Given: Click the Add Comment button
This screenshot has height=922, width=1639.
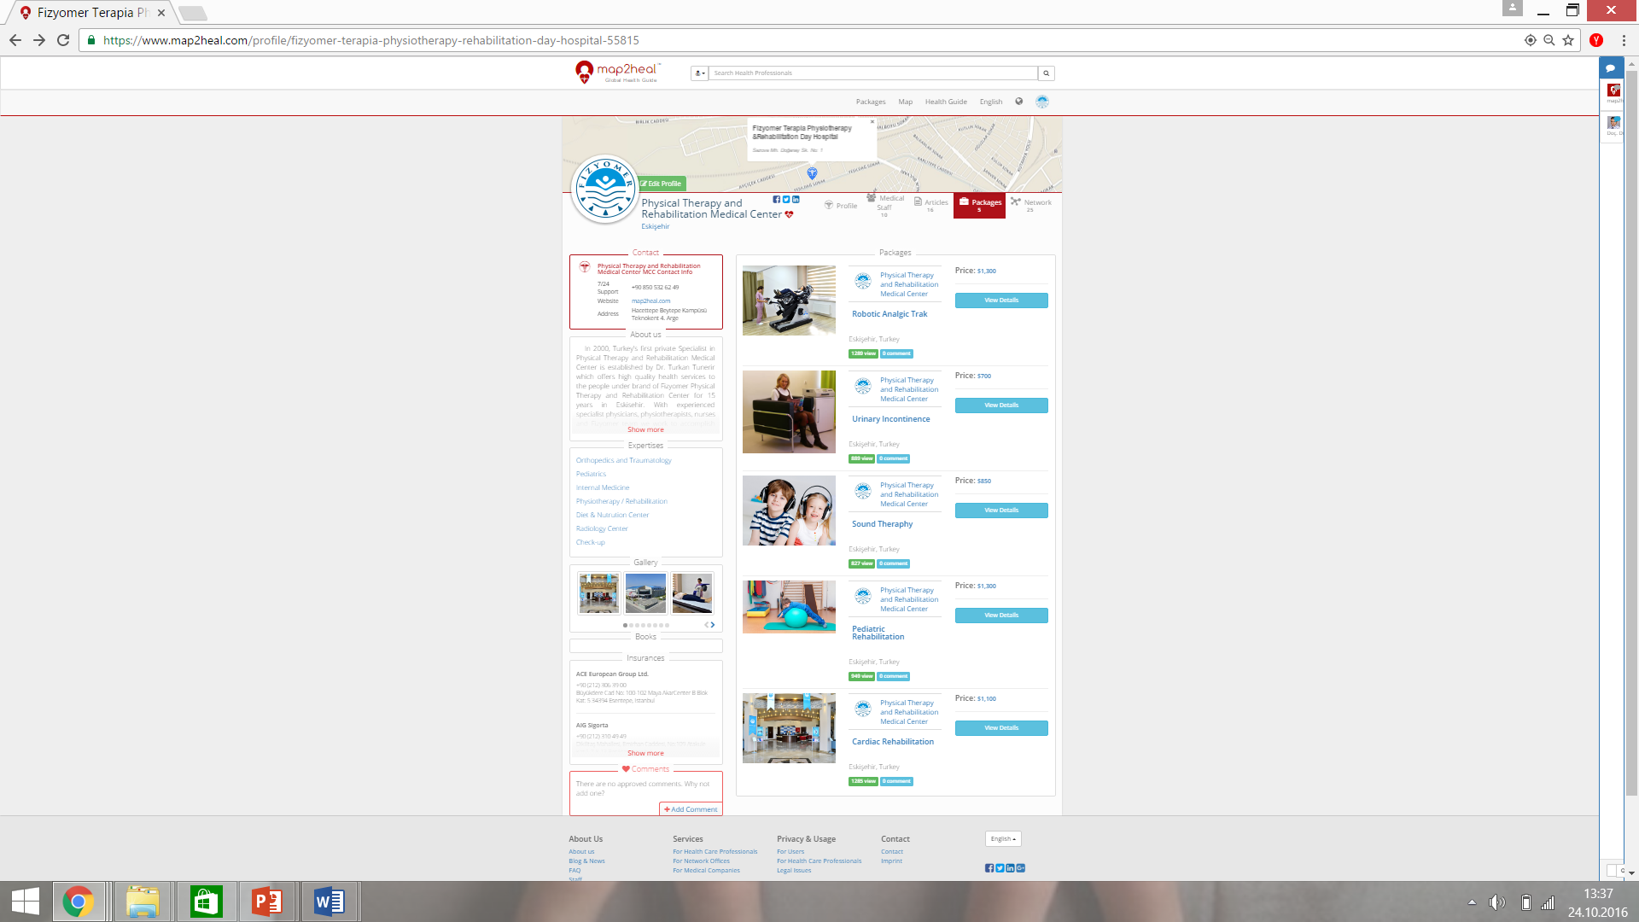Looking at the screenshot, I should (x=691, y=809).
